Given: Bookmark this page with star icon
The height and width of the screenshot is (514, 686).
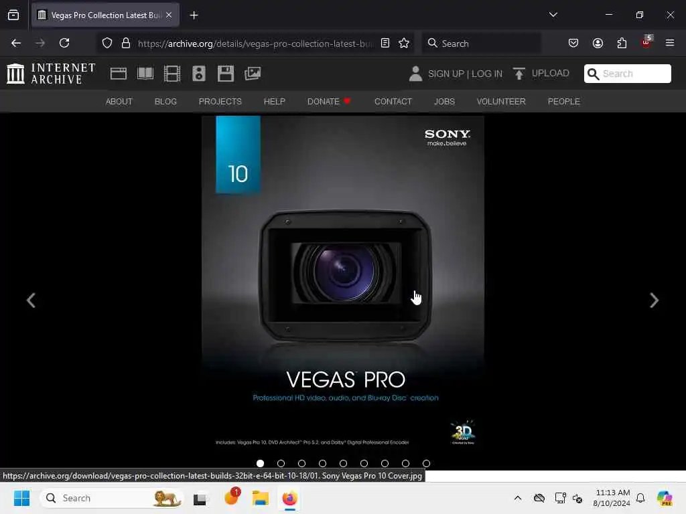Looking at the screenshot, I should [x=404, y=43].
